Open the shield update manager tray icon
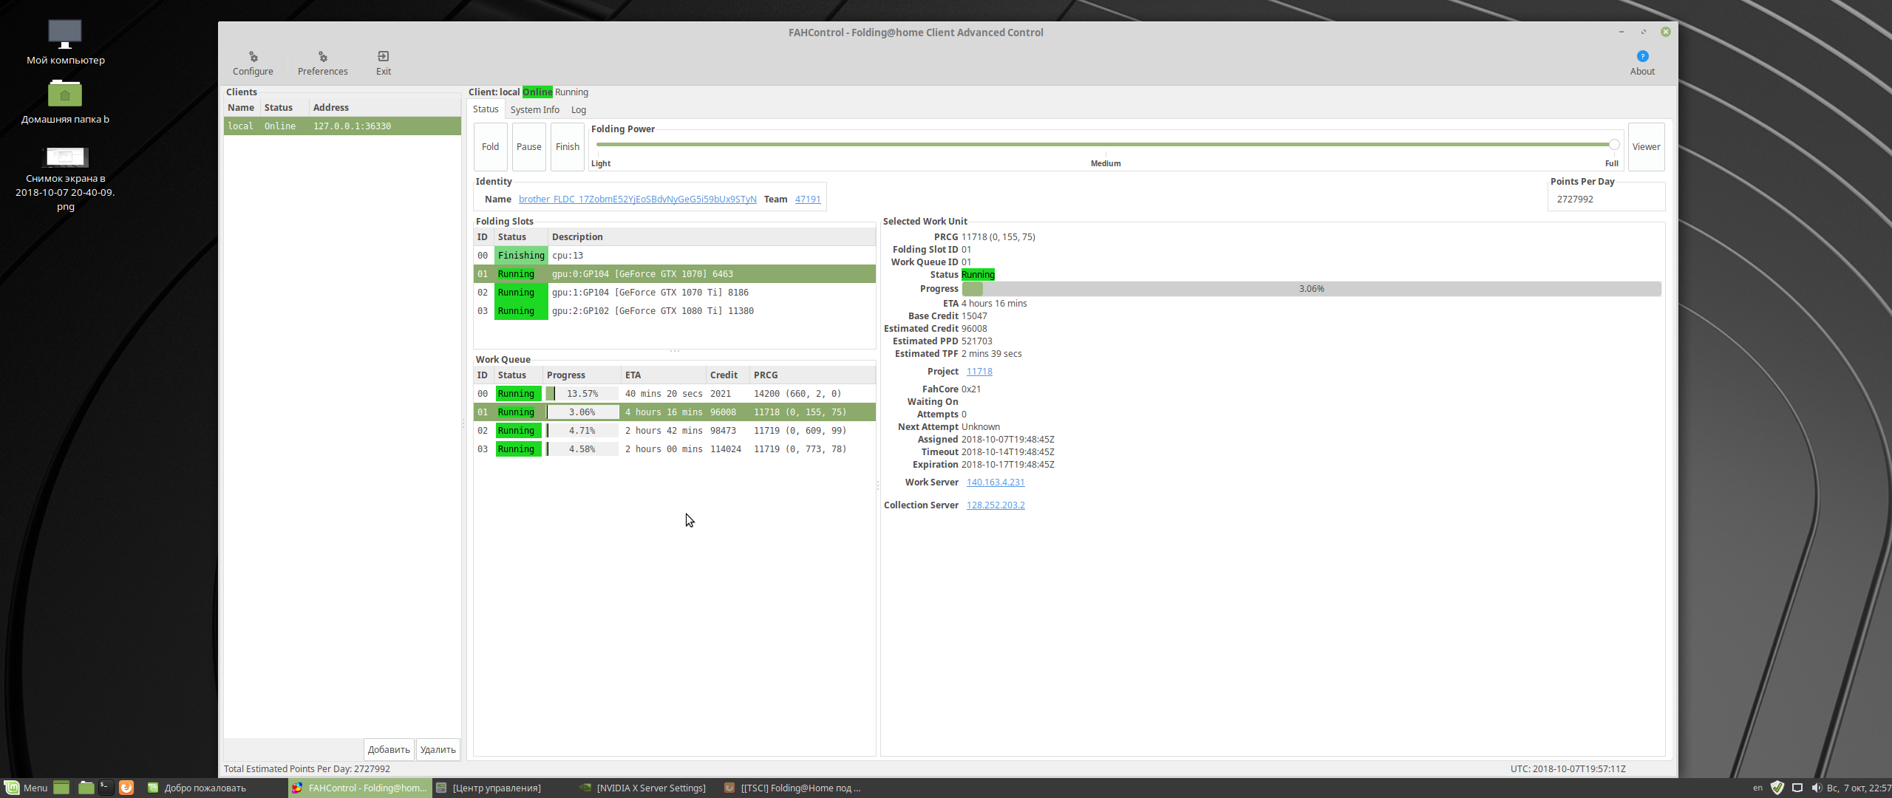Image resolution: width=1892 pixels, height=798 pixels. tap(1777, 788)
